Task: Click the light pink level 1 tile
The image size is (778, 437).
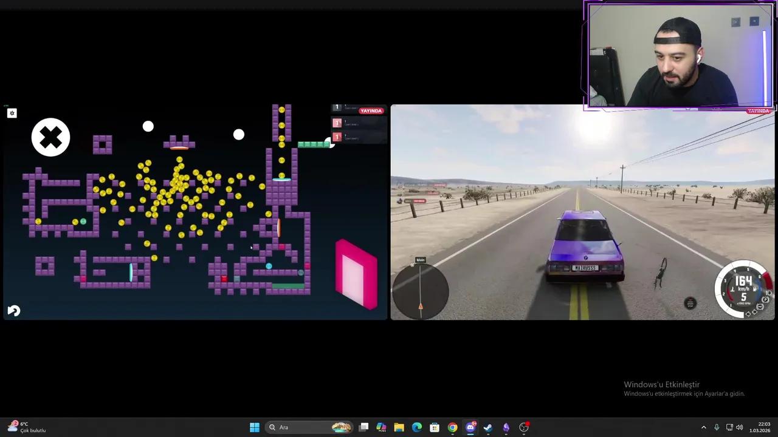Action: click(x=337, y=123)
